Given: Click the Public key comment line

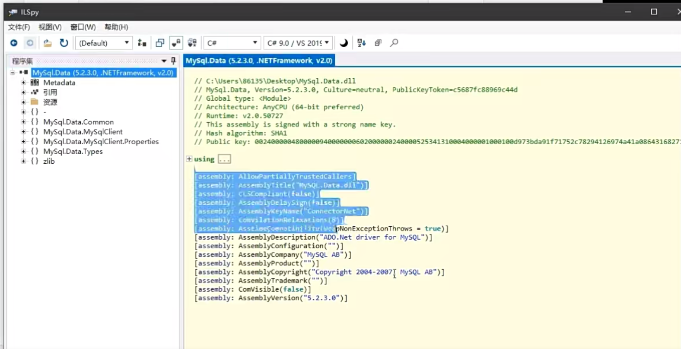Looking at the screenshot, I should (x=437, y=142).
